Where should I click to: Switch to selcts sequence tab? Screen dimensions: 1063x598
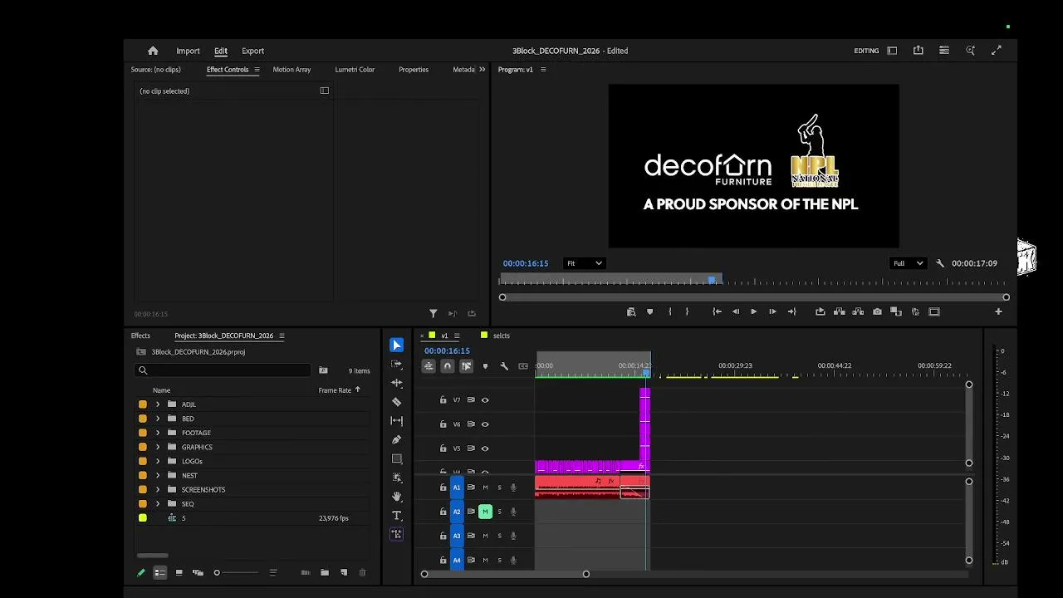click(x=502, y=336)
